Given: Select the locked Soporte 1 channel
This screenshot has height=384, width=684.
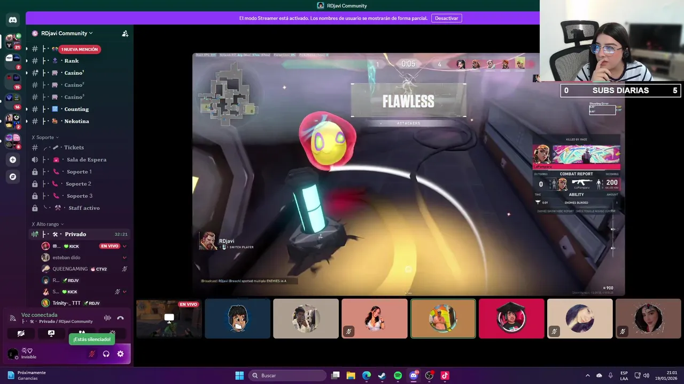Looking at the screenshot, I should [80, 172].
